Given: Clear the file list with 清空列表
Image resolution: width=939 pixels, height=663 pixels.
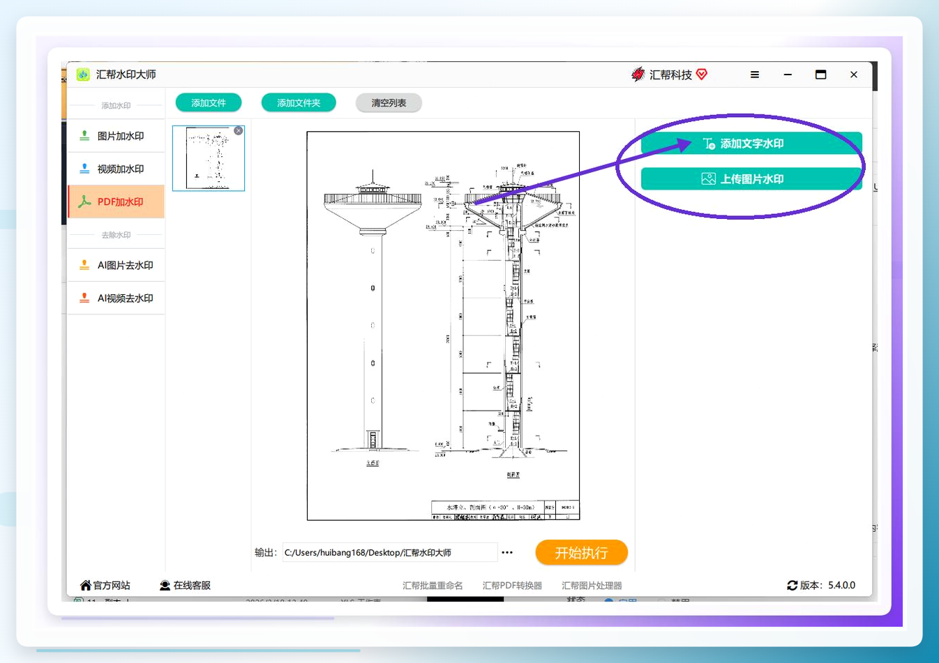Looking at the screenshot, I should coord(389,102).
